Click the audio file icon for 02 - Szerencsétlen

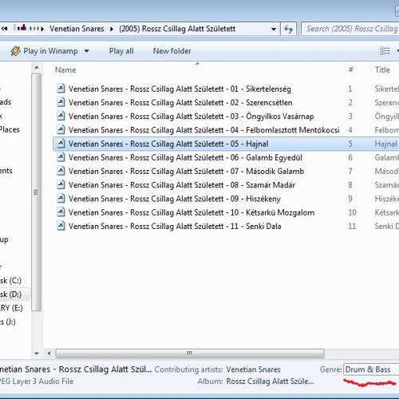tap(61, 102)
